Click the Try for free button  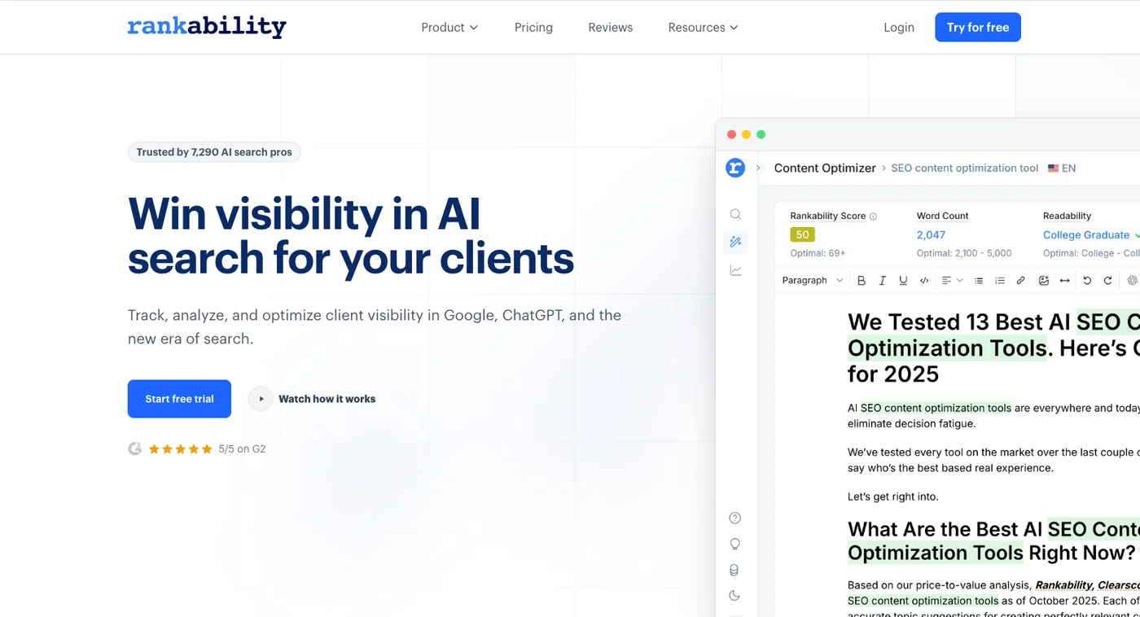(977, 28)
